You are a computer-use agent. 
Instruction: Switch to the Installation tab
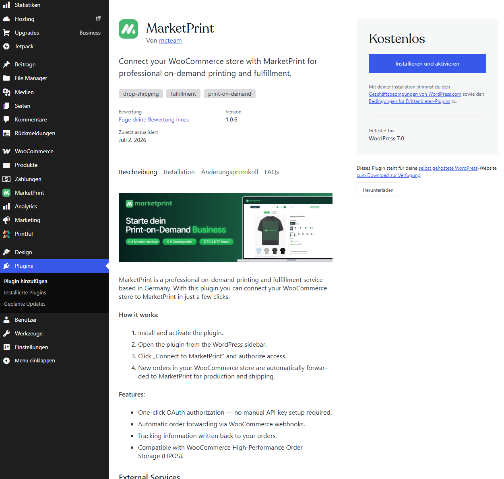(x=179, y=172)
